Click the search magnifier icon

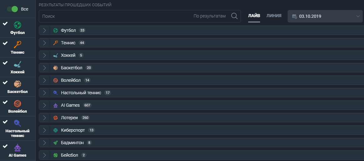click(234, 16)
